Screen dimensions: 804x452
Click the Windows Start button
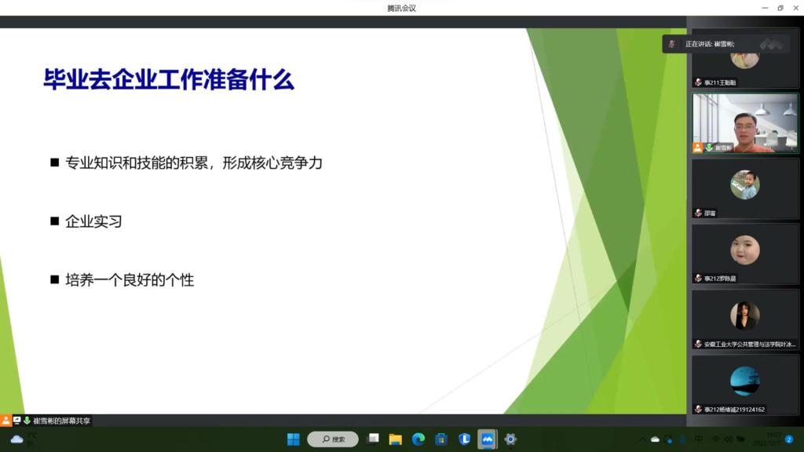click(x=293, y=439)
